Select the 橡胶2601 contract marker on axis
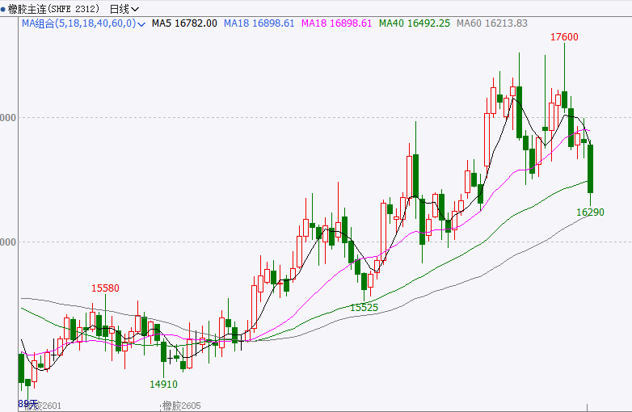This screenshot has width=632, height=412. 43,406
